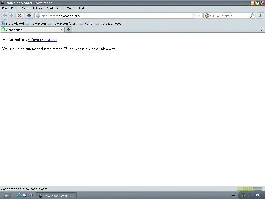This screenshot has height=199, width=265.
Task: Open the History menu
Action: pos(37,8)
